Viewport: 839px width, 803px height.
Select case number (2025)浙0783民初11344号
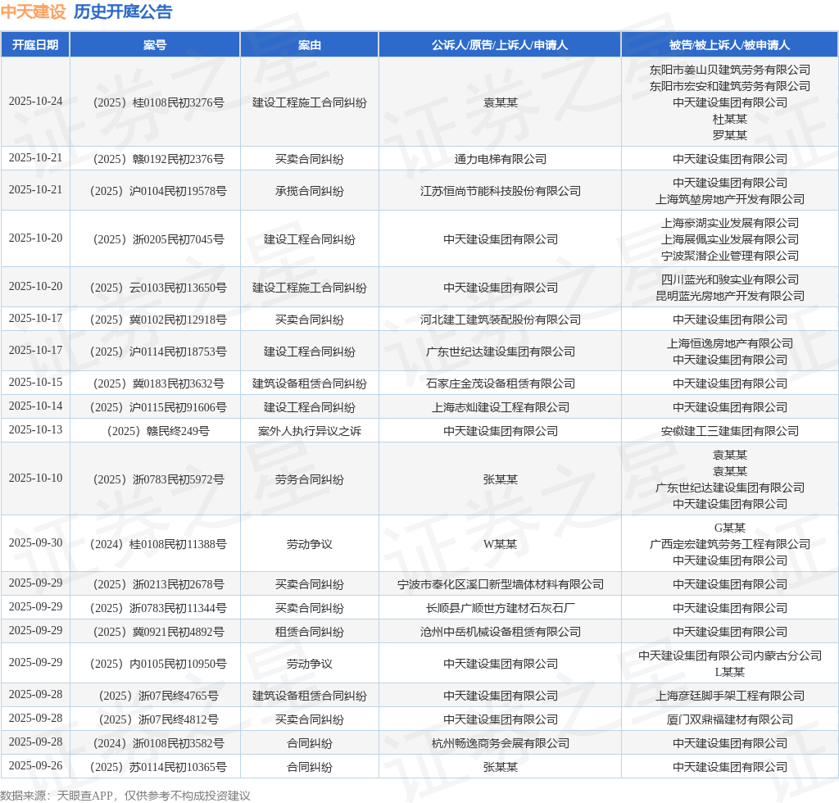158,608
